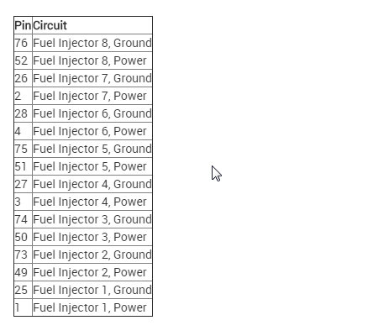
Task: Click the Fuel Injector 2, Ground entry
Action: click(x=92, y=255)
